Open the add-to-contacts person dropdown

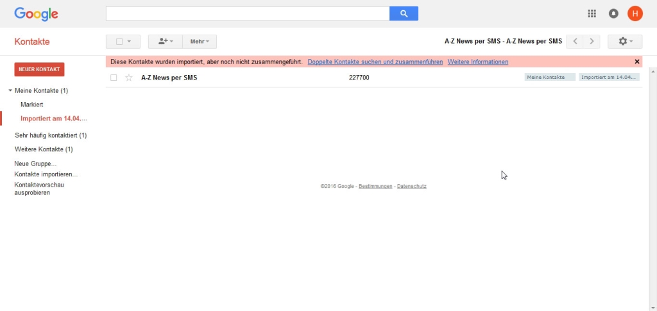pos(165,42)
